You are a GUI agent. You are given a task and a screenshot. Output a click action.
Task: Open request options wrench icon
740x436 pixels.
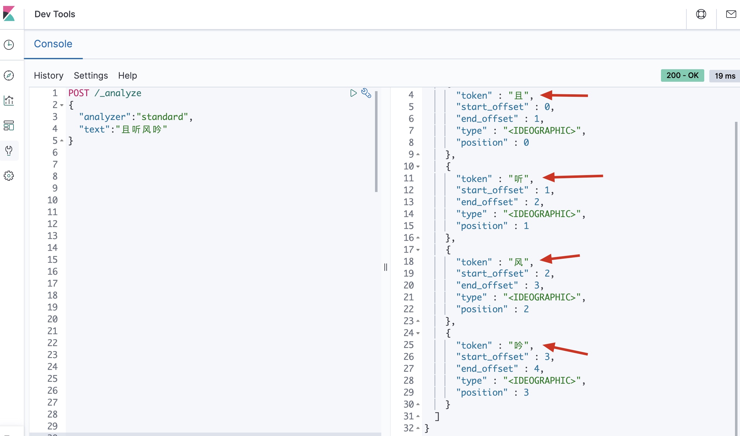pos(366,93)
